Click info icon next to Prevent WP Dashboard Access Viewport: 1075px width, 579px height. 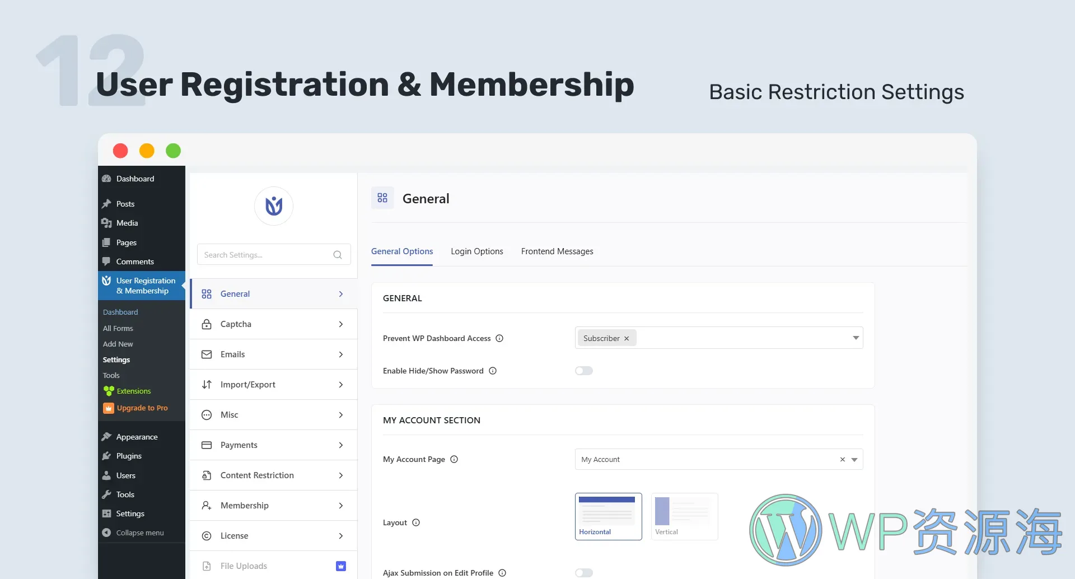[499, 338]
